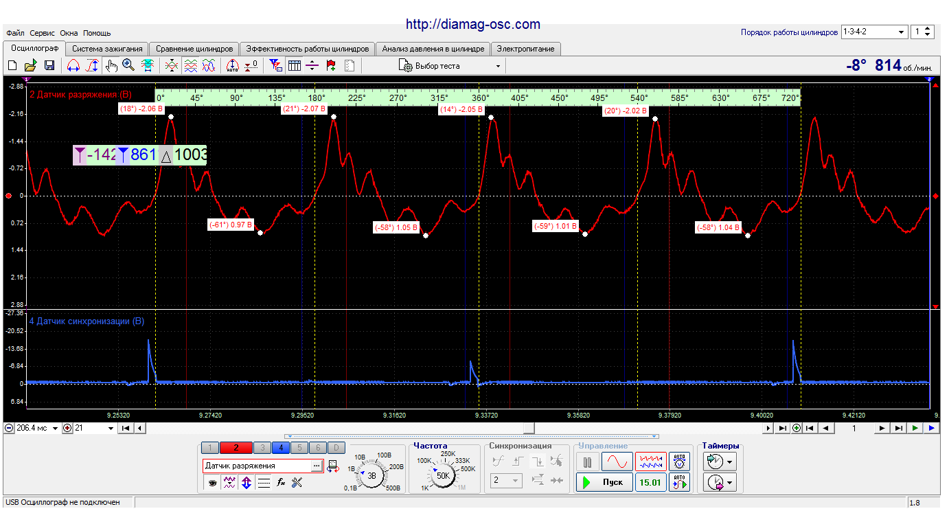Viewport: 949px width, 511px height.
Task: Click the device connection icon beside sensor field
Action: coord(333,466)
